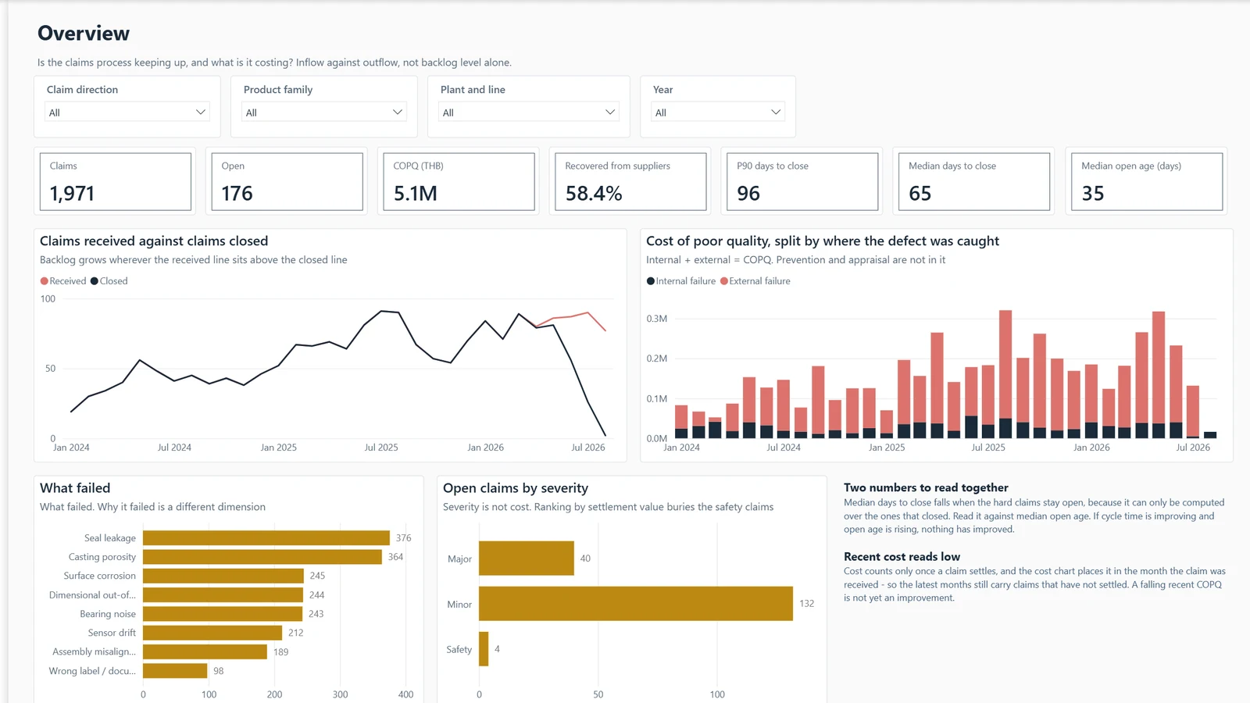Select the Major severity bar
1250x703 pixels.
point(527,558)
